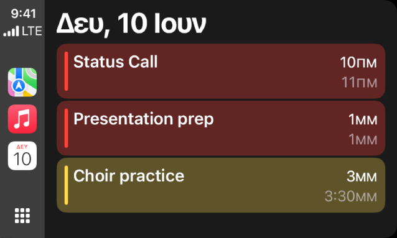Show the app grid dashboard icon
The height and width of the screenshot is (238, 397).
point(22,216)
